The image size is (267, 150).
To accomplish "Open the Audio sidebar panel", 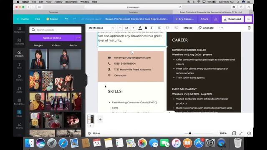I will pos(19,90).
